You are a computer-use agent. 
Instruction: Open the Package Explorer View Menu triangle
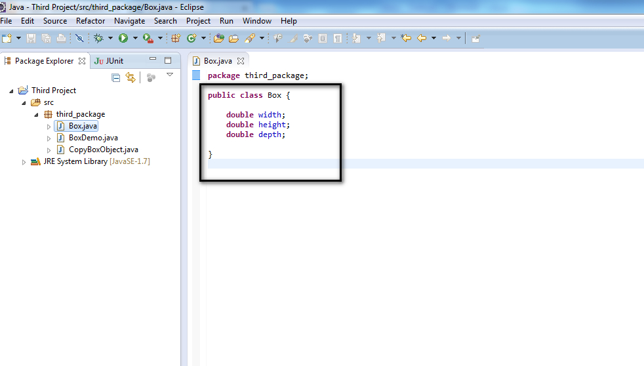(170, 75)
